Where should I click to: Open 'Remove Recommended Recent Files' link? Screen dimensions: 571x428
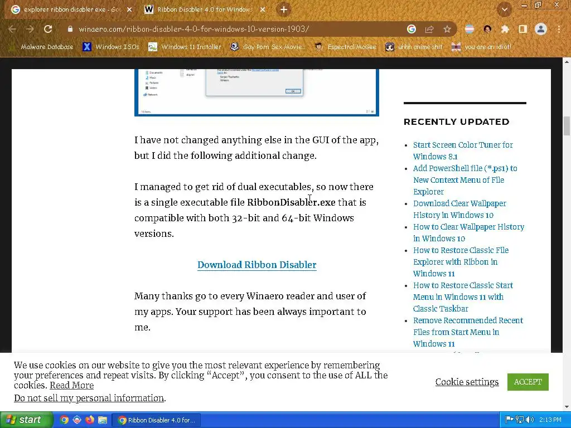click(x=468, y=332)
